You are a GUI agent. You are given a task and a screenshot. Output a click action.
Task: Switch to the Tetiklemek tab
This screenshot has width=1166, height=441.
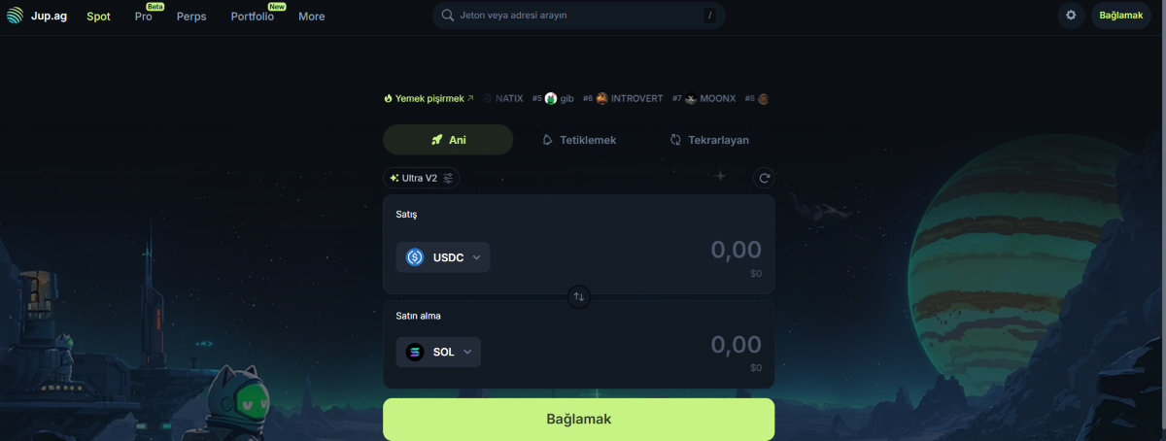[x=579, y=140]
